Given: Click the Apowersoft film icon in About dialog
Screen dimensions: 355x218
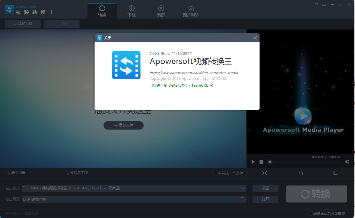Looking at the screenshot, I should 126,65.
